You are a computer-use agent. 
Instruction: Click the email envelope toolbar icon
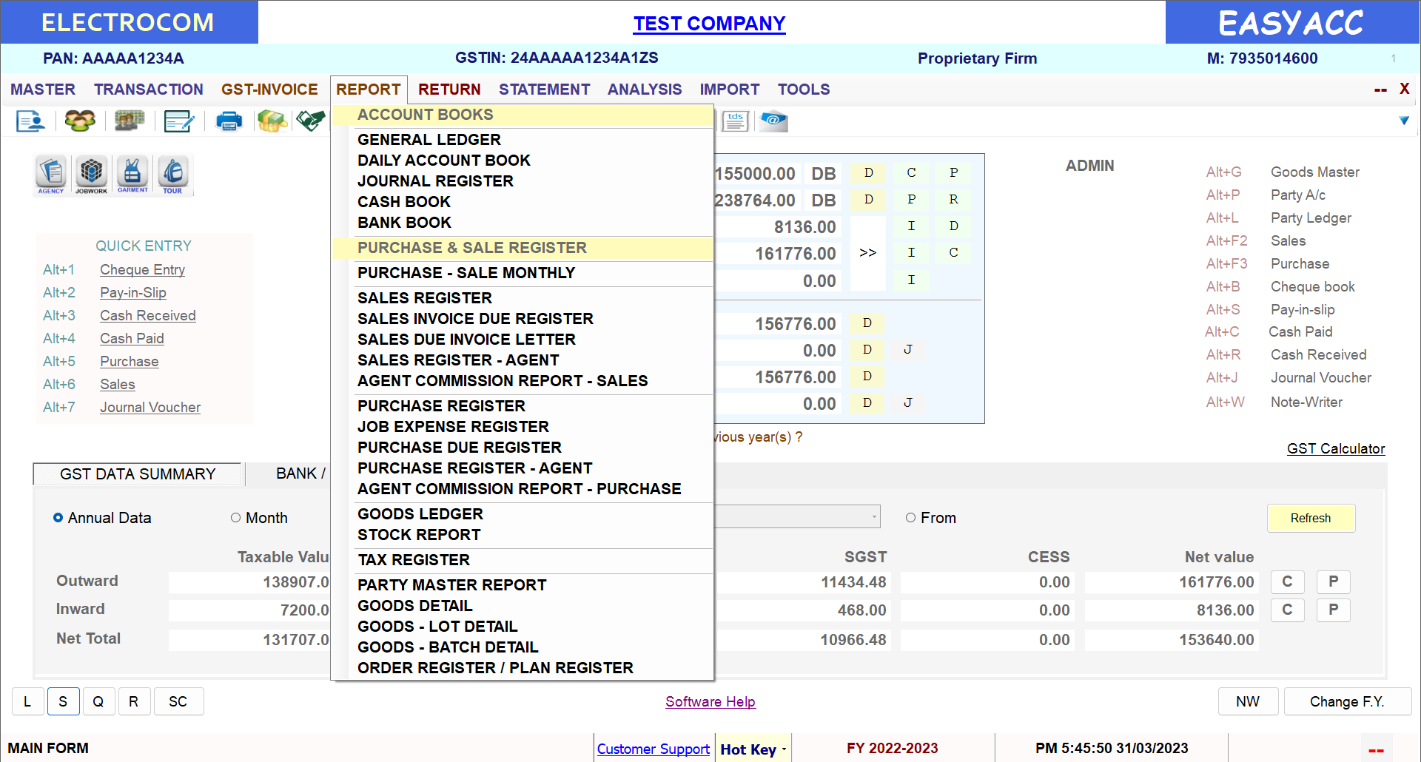[x=774, y=121]
